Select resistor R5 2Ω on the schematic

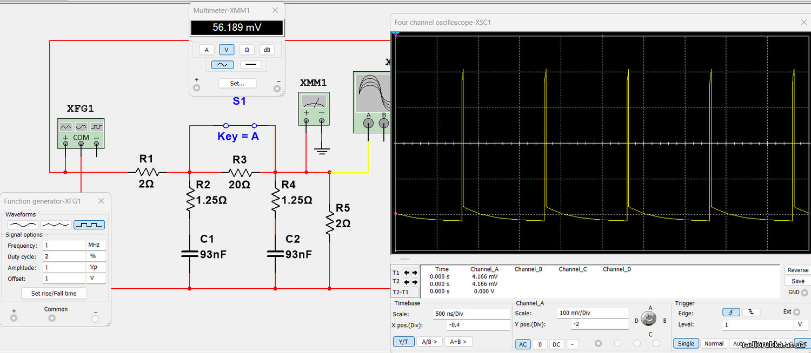(329, 221)
